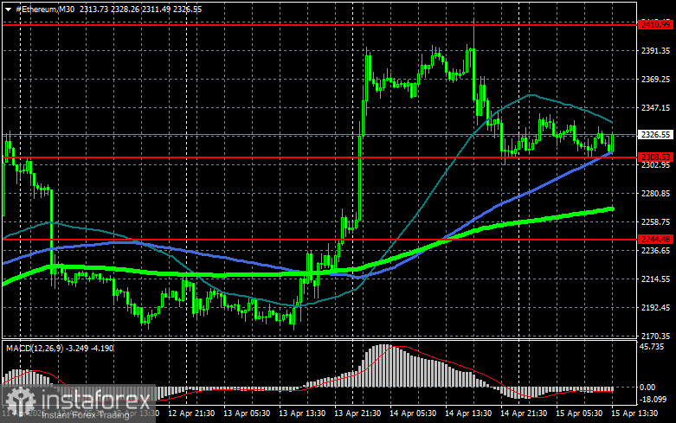Screen dimensions: 676x423
Task: Click the red 2244.48 level price tag
Action: coord(655,239)
